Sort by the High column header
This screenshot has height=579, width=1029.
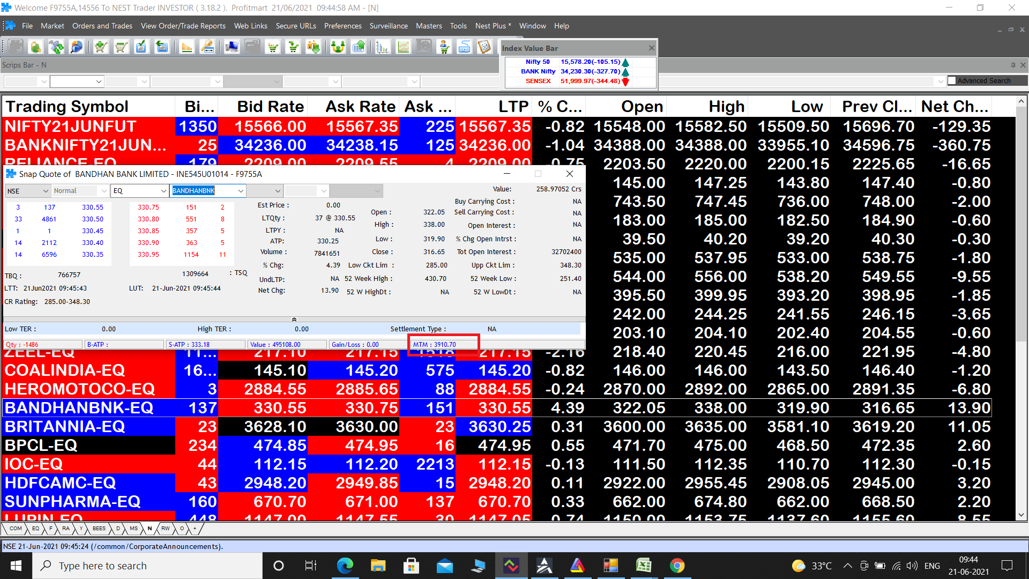pos(707,107)
